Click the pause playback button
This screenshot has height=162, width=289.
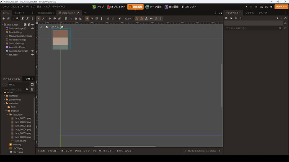click(251, 7)
